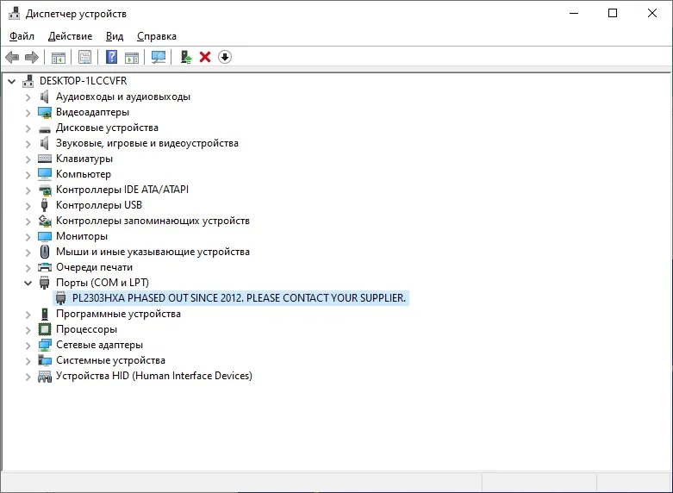The image size is (673, 493).
Task: Select Устройства HID (Human Interface Devices) label
Action: 154,376
